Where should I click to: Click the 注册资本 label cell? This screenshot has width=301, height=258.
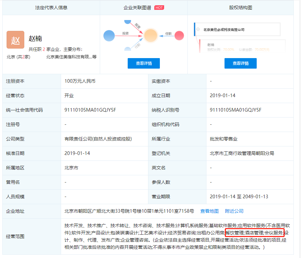point(32,81)
